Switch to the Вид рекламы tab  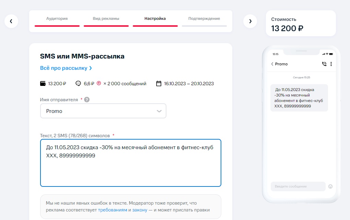pyautogui.click(x=106, y=19)
